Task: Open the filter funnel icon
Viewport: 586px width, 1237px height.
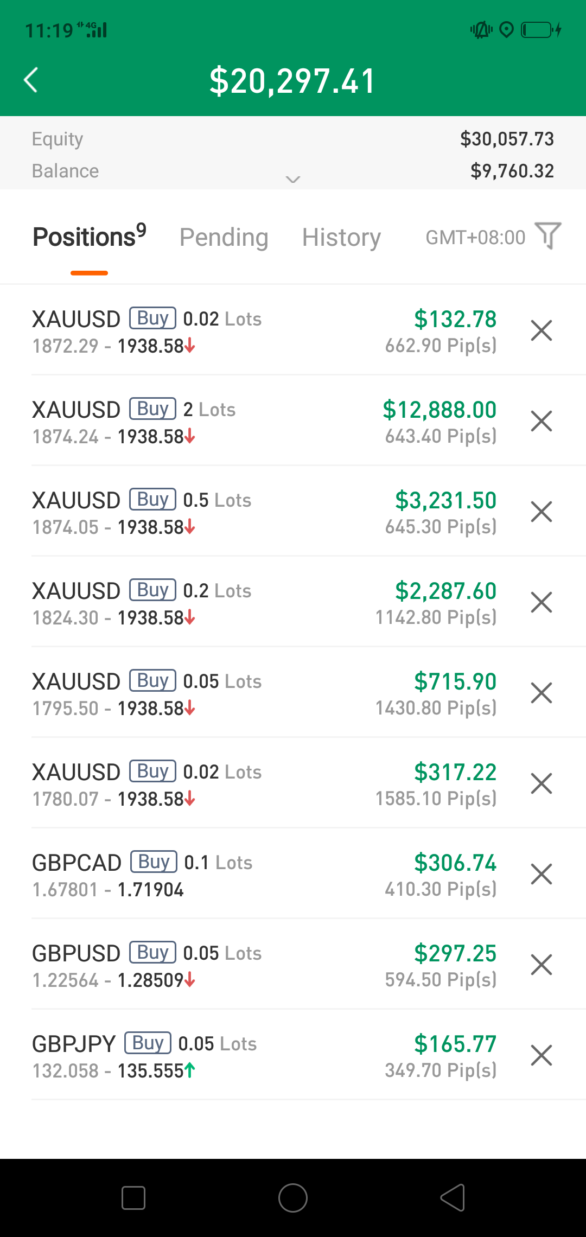Action: [x=548, y=236]
